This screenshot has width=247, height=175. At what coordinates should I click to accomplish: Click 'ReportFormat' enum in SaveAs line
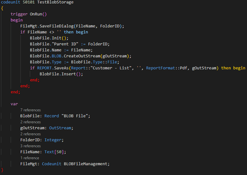(x=160, y=68)
